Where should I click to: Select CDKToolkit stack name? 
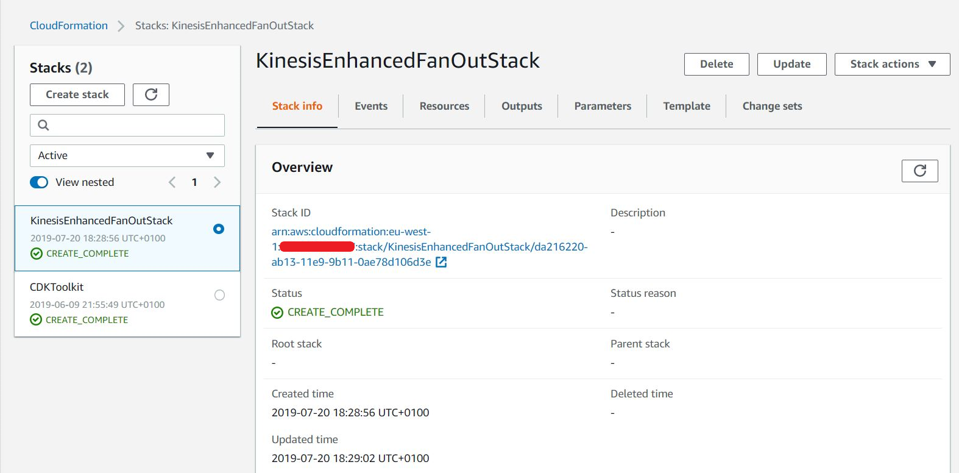[x=57, y=287]
